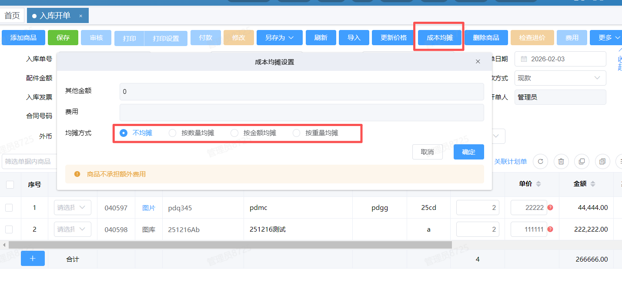This screenshot has width=622, height=289.
Task: Switch to the 首页 tab
Action: point(12,15)
